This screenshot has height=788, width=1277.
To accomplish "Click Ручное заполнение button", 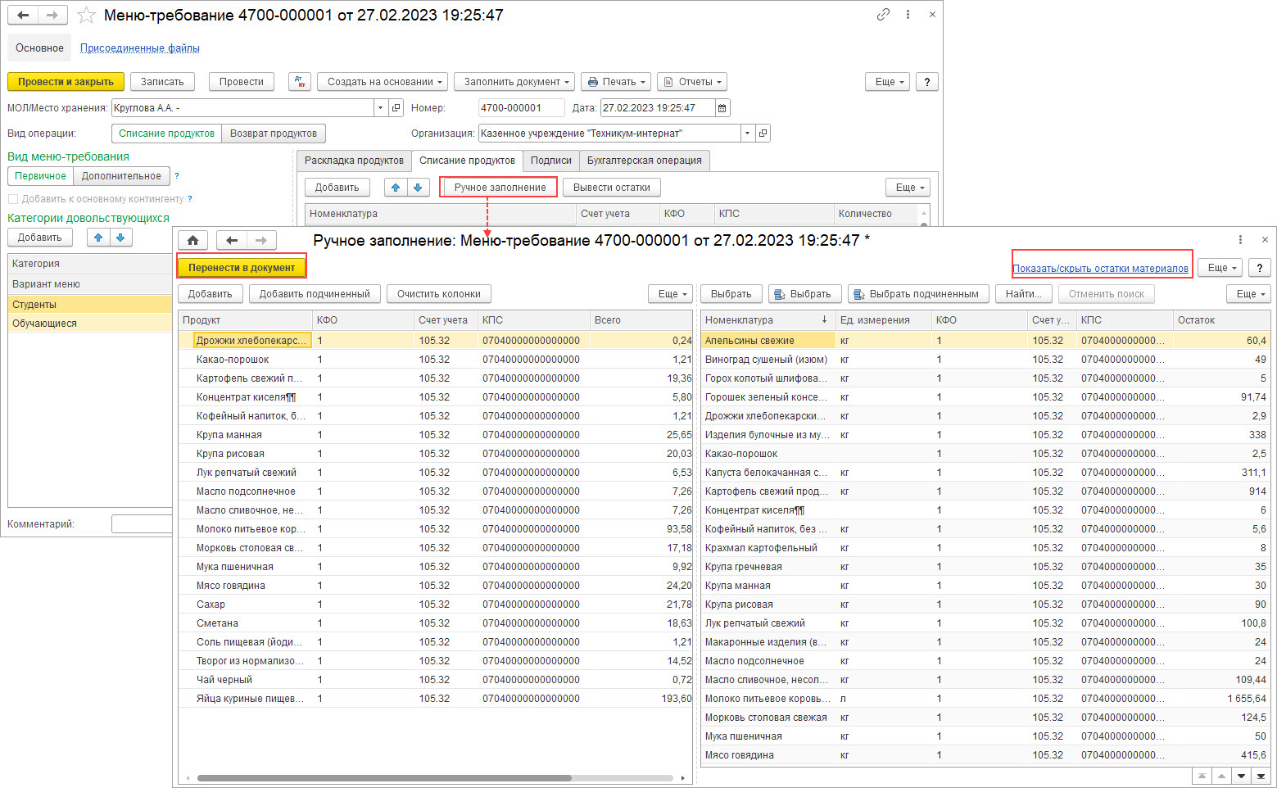I will tap(500, 188).
